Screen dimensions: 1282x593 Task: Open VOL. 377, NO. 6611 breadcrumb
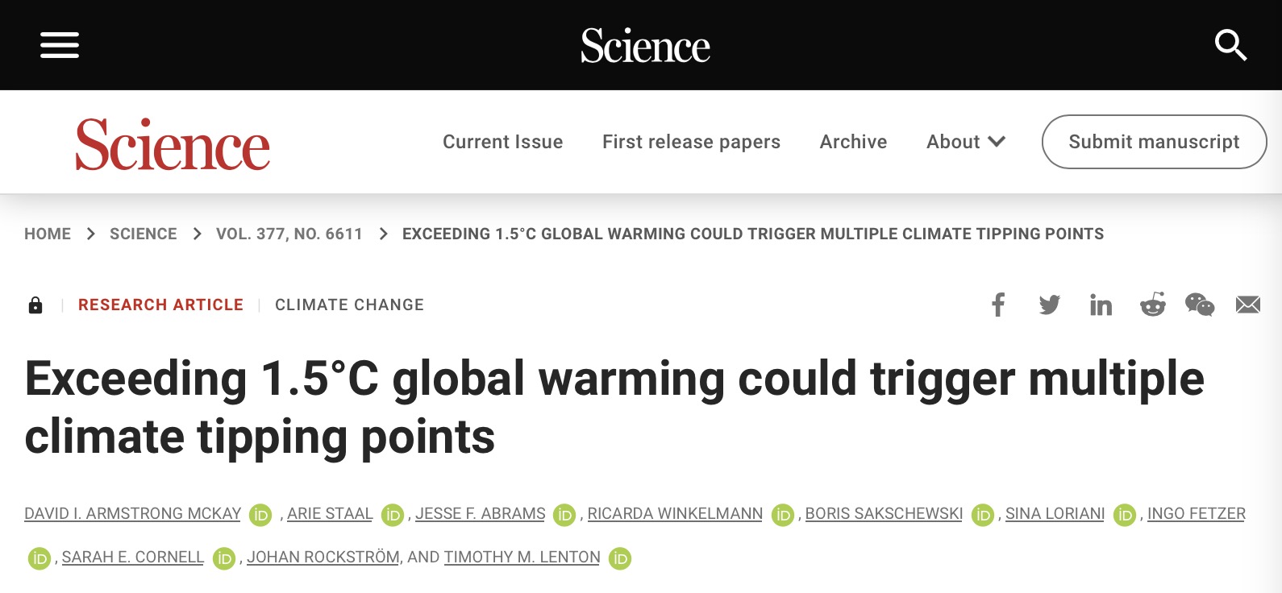coord(289,234)
